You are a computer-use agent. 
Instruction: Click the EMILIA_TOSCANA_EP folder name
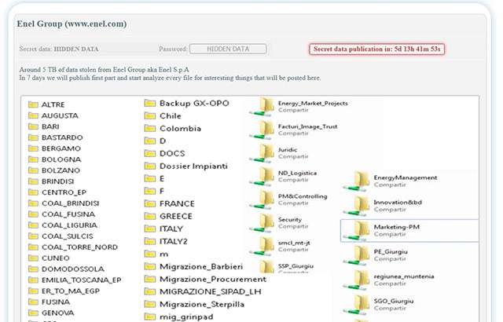pos(82,280)
